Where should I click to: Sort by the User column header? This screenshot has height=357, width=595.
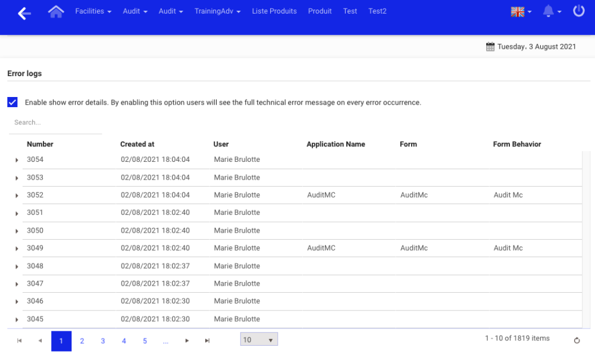tap(221, 144)
